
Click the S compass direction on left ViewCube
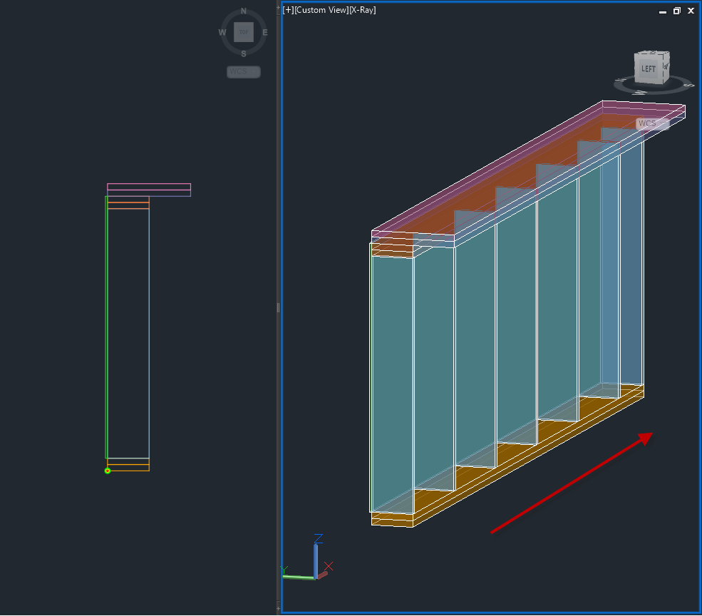[244, 53]
